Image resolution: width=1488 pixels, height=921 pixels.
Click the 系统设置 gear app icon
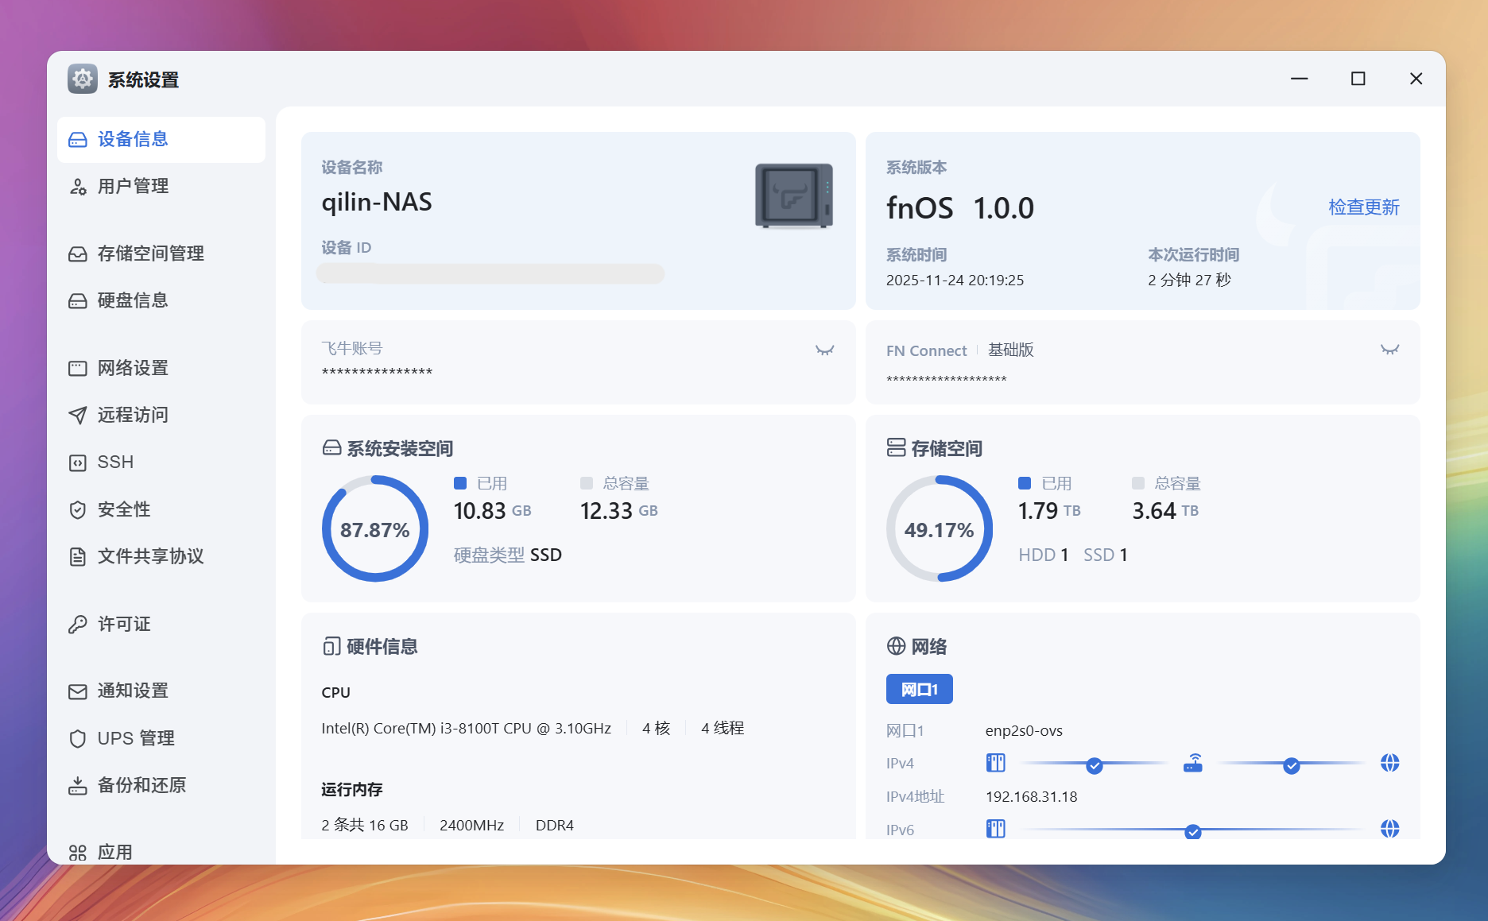coord(83,79)
